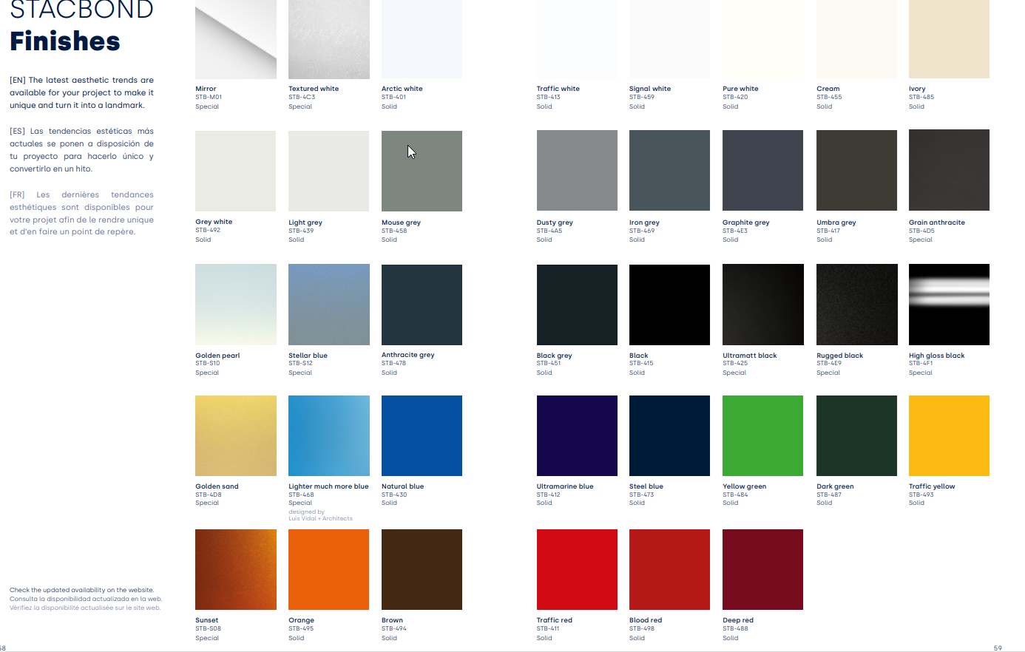The width and height of the screenshot is (1025, 652).
Task: Click the Finishes heading
Action: point(65,41)
